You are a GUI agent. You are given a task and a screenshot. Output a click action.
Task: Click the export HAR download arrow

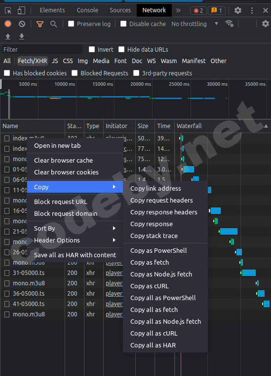click(22, 36)
